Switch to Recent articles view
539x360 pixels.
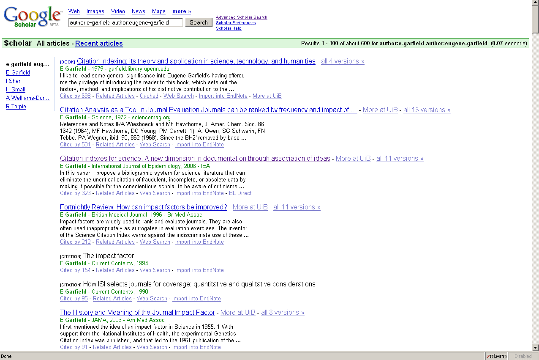tap(99, 43)
